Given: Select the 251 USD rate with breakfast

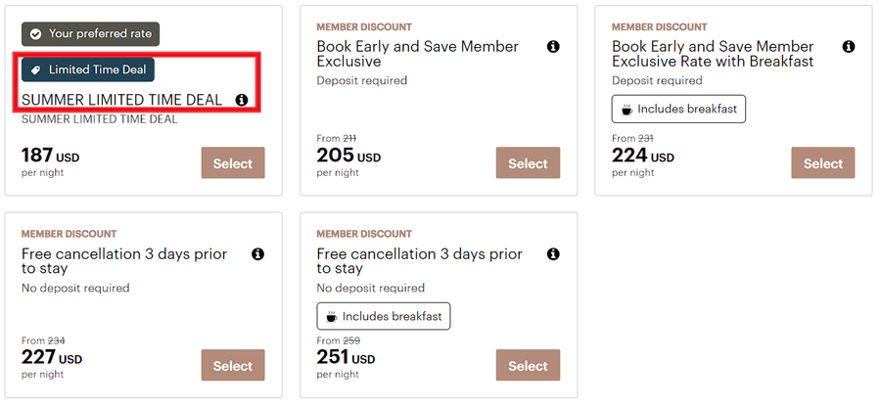Looking at the screenshot, I should point(529,366).
